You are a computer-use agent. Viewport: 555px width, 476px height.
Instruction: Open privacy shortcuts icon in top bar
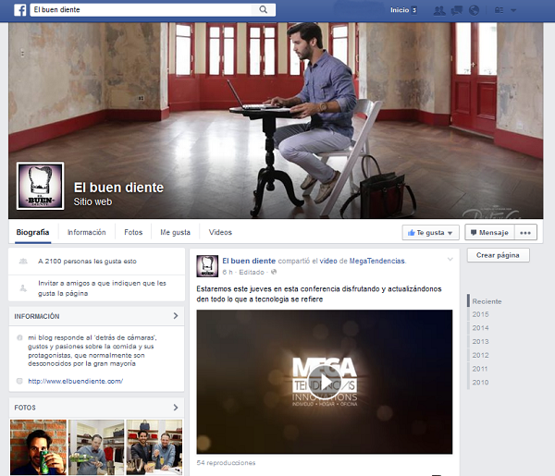point(499,10)
